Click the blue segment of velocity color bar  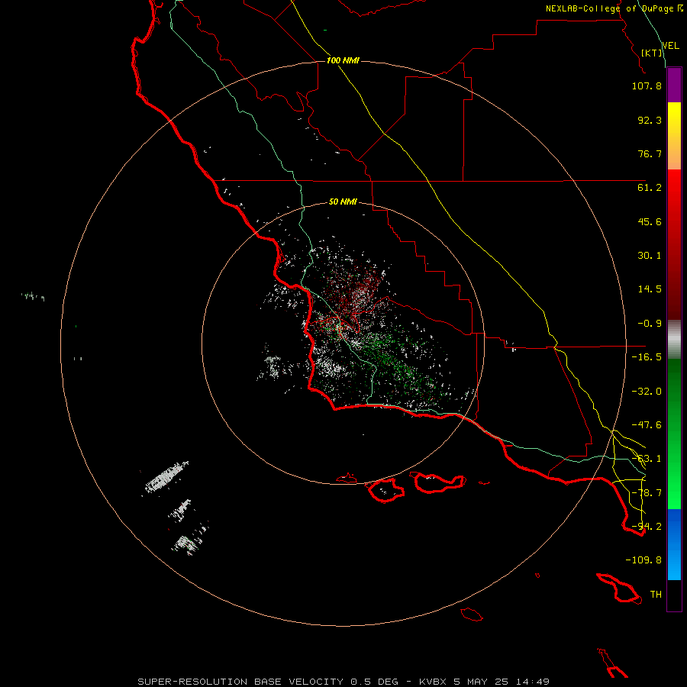pyautogui.click(x=674, y=544)
